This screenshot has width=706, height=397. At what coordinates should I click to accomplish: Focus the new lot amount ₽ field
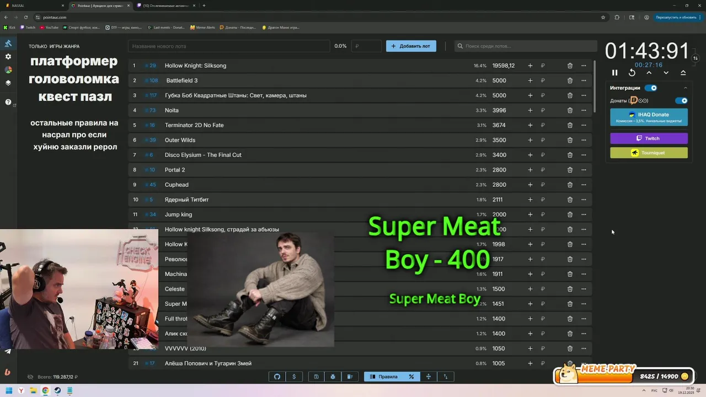[x=366, y=46]
